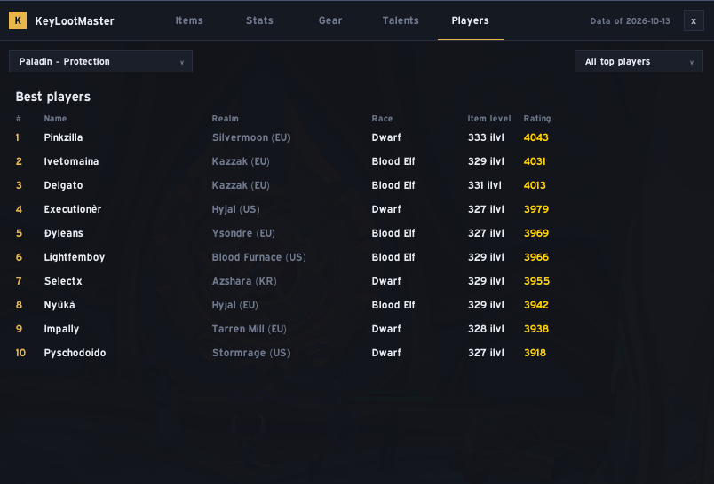Click the rating value 3979

coord(536,209)
